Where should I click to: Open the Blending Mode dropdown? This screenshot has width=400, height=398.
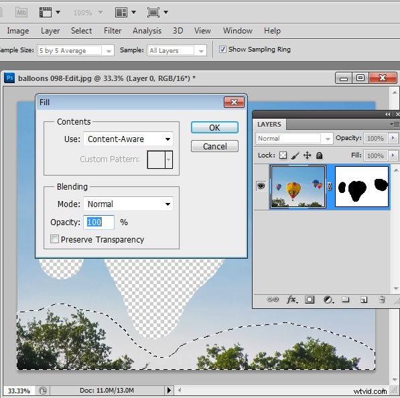[x=129, y=204]
